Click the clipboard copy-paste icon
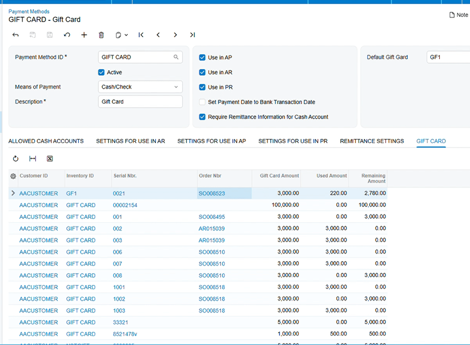This screenshot has width=470, height=345. tap(119, 35)
